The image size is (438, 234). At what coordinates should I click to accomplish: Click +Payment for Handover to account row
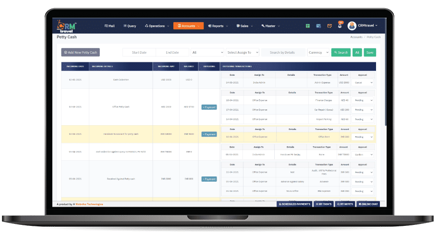tap(209, 134)
